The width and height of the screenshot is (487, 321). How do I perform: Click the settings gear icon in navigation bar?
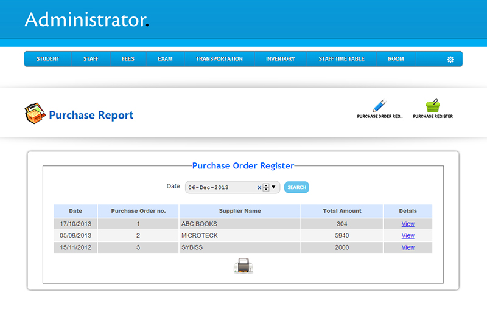(x=450, y=60)
